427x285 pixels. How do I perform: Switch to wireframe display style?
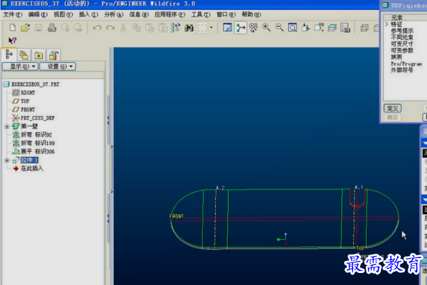364,27
